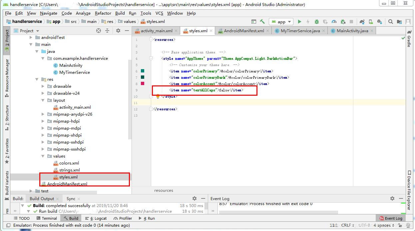Image resolution: width=415 pixels, height=231 pixels.
Task: Click the Debug app bug icon
Action: pyautogui.click(x=317, y=22)
